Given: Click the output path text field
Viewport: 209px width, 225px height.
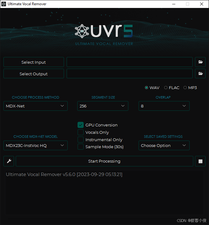Looking at the screenshot, I should 130,73.
